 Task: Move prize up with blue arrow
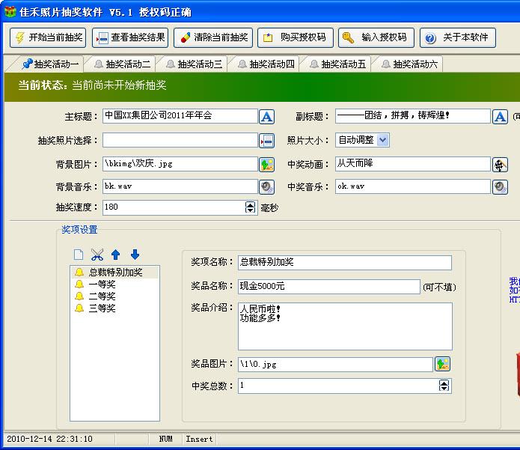click(x=116, y=255)
